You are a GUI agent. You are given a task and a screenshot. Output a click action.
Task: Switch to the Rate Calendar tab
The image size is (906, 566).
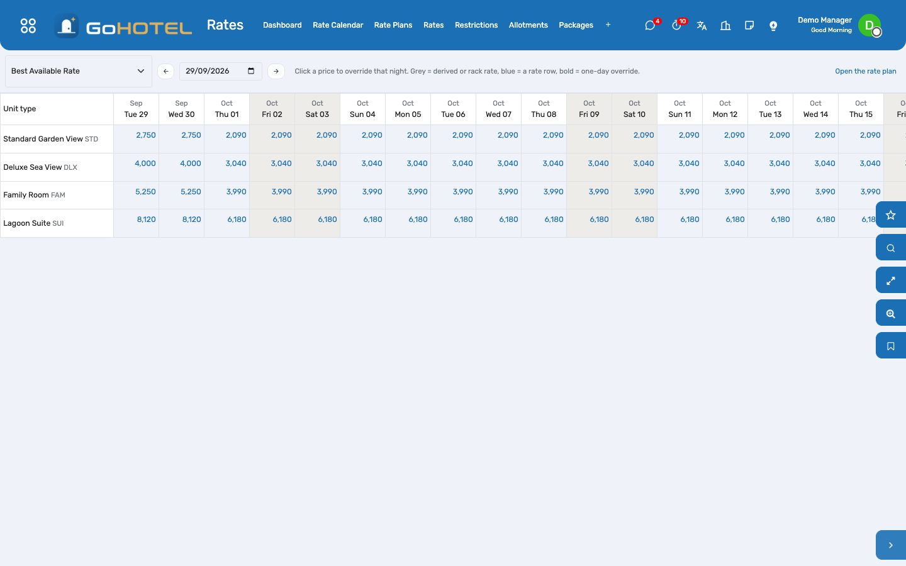tap(338, 25)
